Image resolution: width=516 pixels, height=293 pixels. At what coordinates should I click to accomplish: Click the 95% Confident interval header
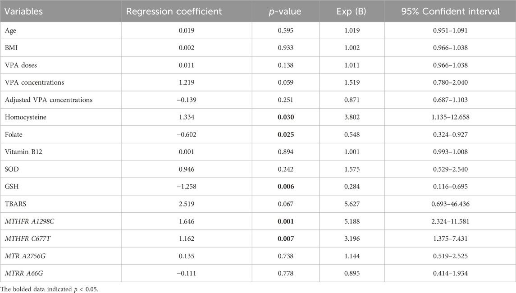pyautogui.click(x=450, y=11)
